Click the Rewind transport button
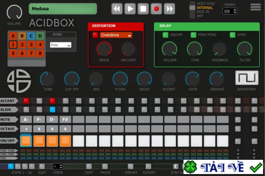This screenshot has height=176, width=265. pos(117,9)
